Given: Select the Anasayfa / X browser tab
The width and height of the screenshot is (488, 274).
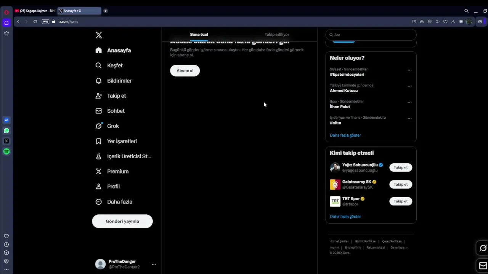Looking at the screenshot, I should [79, 11].
